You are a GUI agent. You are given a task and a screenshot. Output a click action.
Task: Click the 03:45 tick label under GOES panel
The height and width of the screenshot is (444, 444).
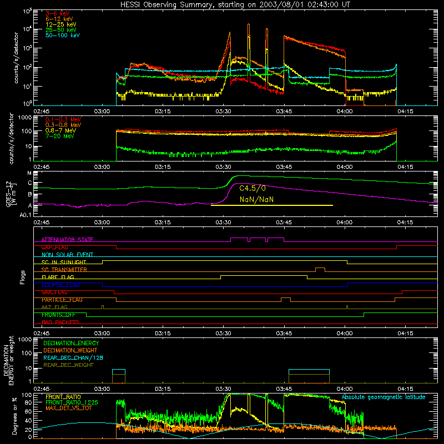(284, 223)
